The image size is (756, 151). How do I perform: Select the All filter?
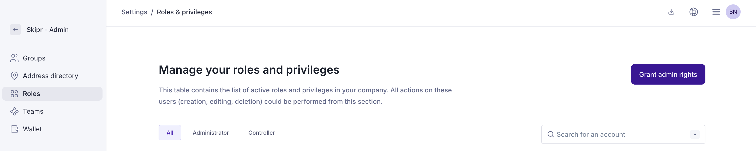pyautogui.click(x=170, y=133)
